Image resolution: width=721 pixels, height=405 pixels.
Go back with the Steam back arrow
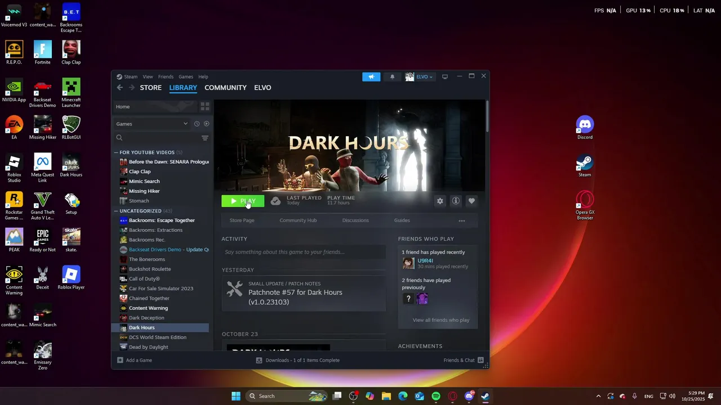point(119,88)
